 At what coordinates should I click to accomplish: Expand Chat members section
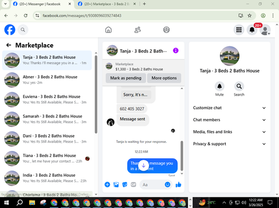click(x=229, y=120)
